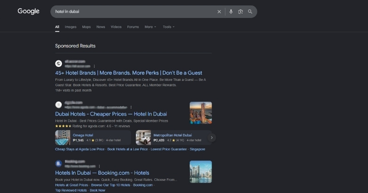Viewport: 368px width, 193px height.
Task: Click the Accor site favicon
Action: tap(58, 64)
